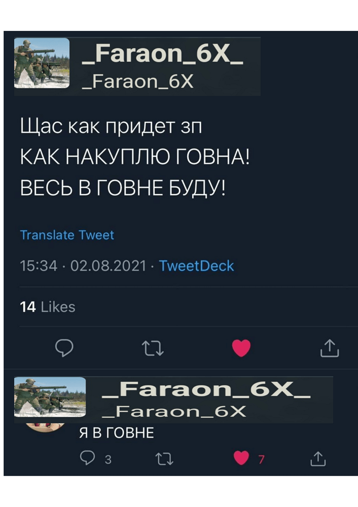Click the Translate Tweet link
358x507 pixels.
pos(67,235)
